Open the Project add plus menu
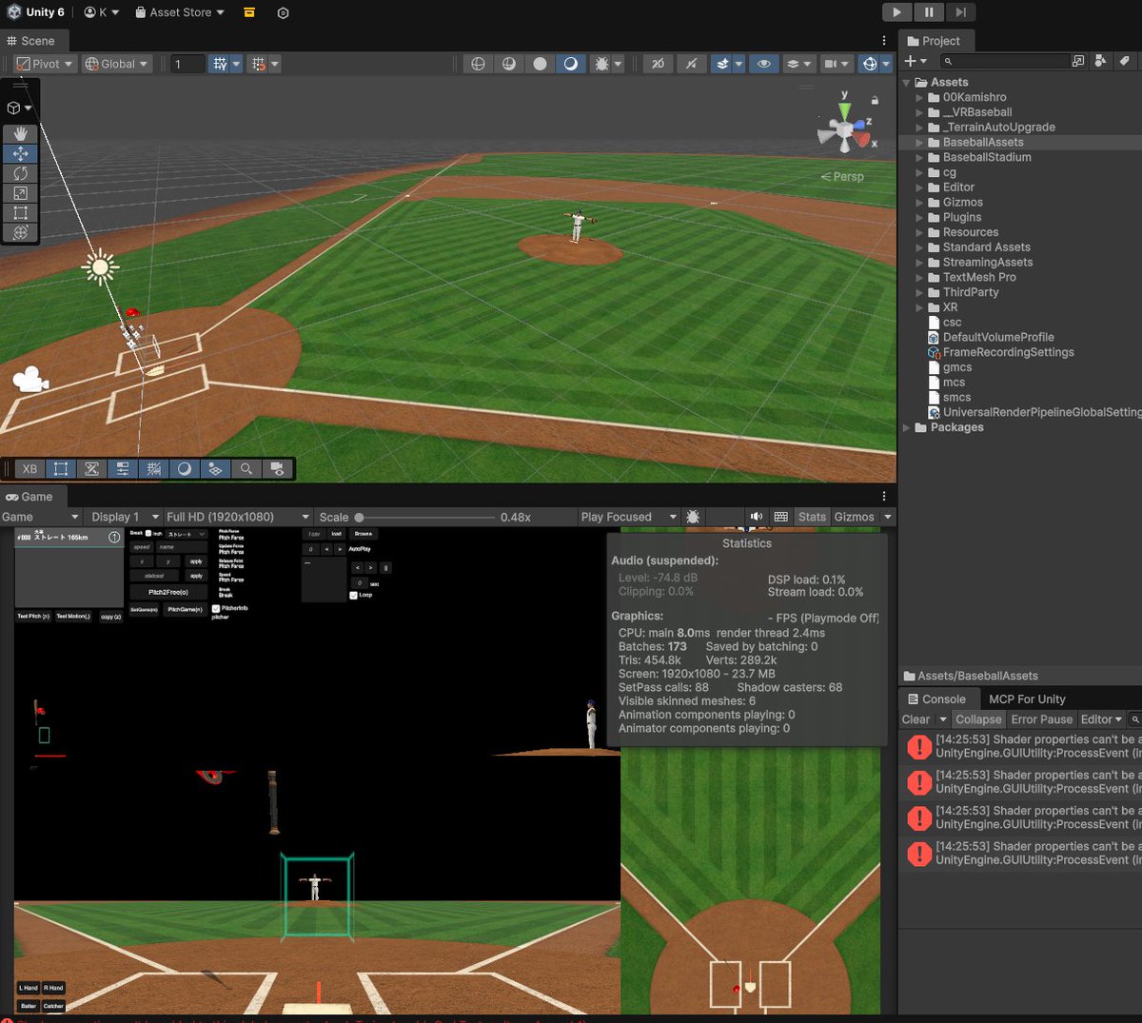This screenshot has width=1142, height=1023. 915,61
